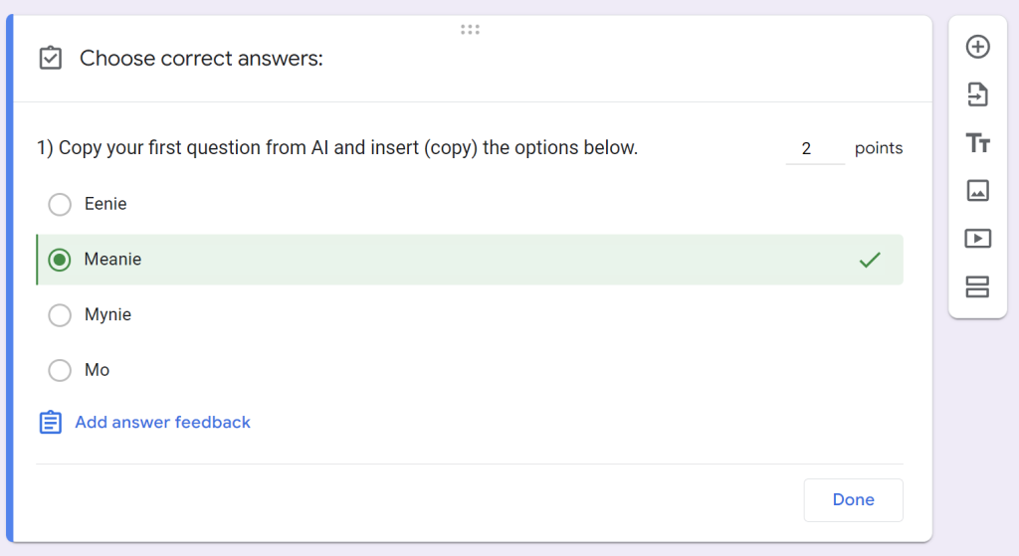Select the Eenie radio option
1019x556 pixels.
60,204
